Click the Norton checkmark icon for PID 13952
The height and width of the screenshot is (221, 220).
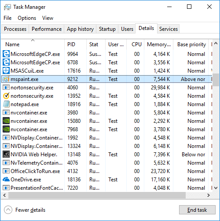pyautogui.click(x=6, y=96)
